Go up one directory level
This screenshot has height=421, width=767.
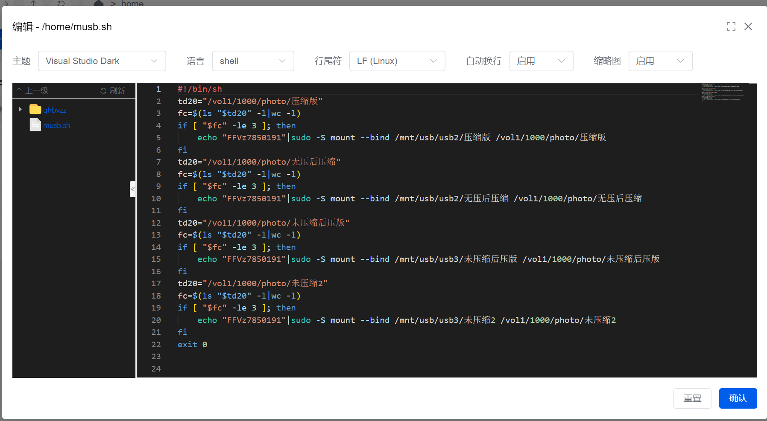pos(33,90)
